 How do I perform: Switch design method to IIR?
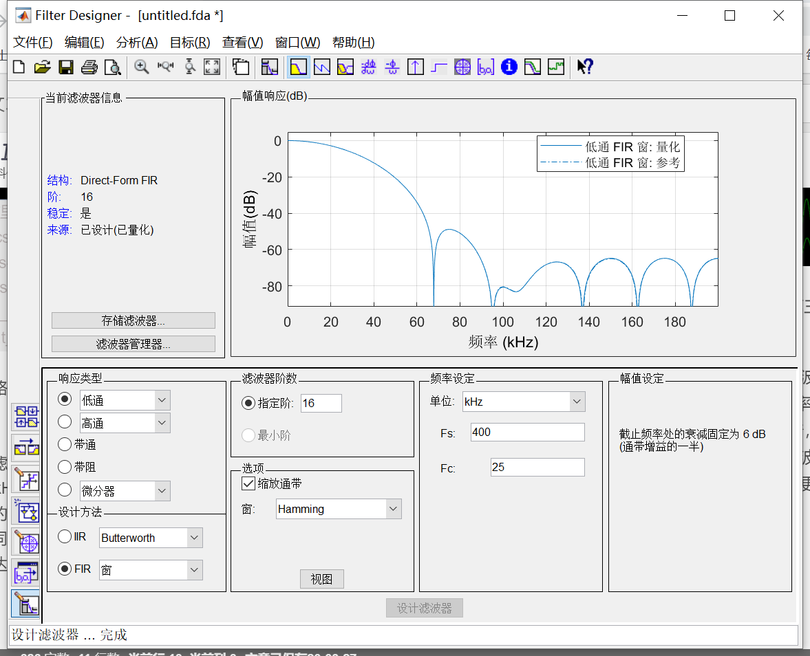click(65, 537)
